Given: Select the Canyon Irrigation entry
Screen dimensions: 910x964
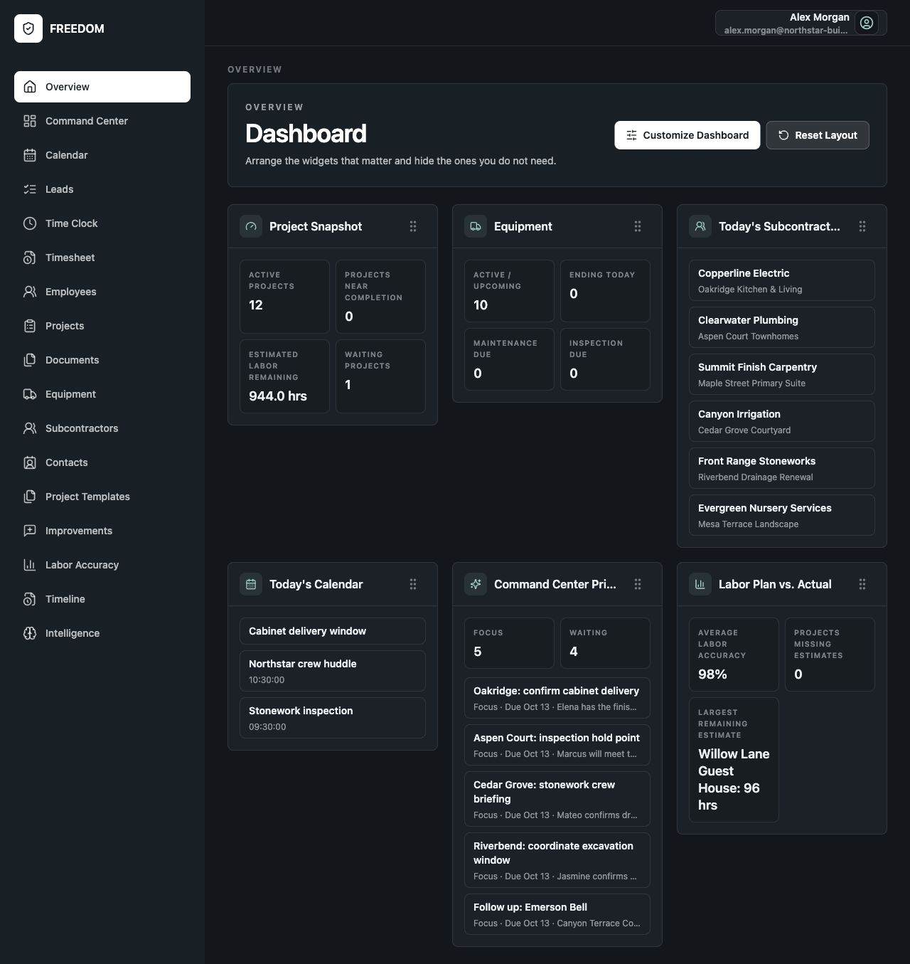Looking at the screenshot, I should point(782,421).
